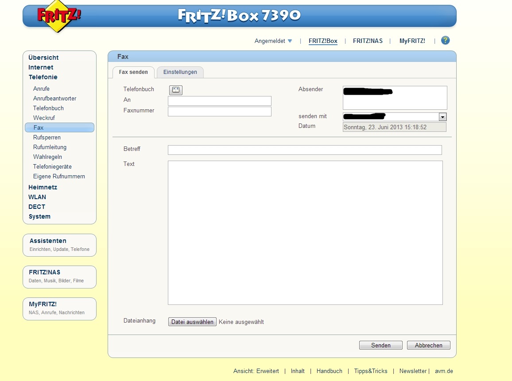Expand the Angemeldet dropdown arrow
The image size is (512, 381).
click(290, 41)
